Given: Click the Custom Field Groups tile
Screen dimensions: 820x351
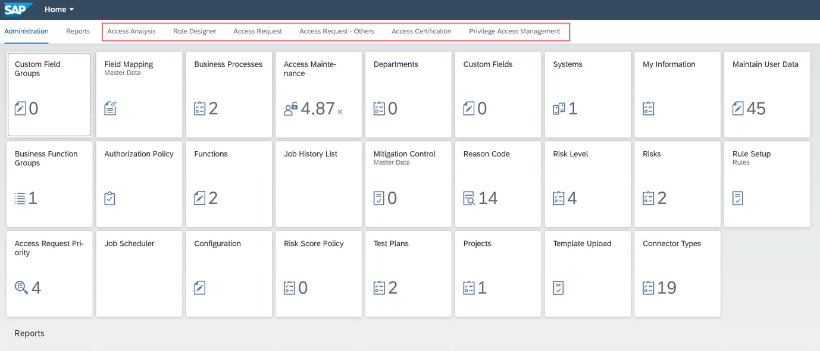Looking at the screenshot, I should [x=49, y=94].
